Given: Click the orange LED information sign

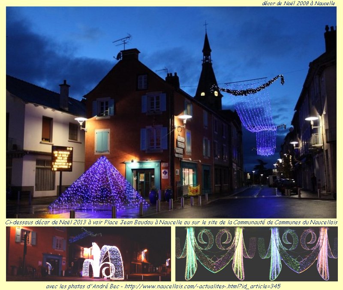Looking at the screenshot, I should pyautogui.click(x=62, y=159).
